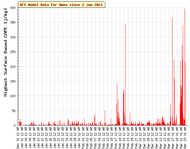Viewport: 190px width, 149px height.
Task: Select the Mar 17 red bar peaking near 365
Action: pyautogui.click(x=172, y=72)
